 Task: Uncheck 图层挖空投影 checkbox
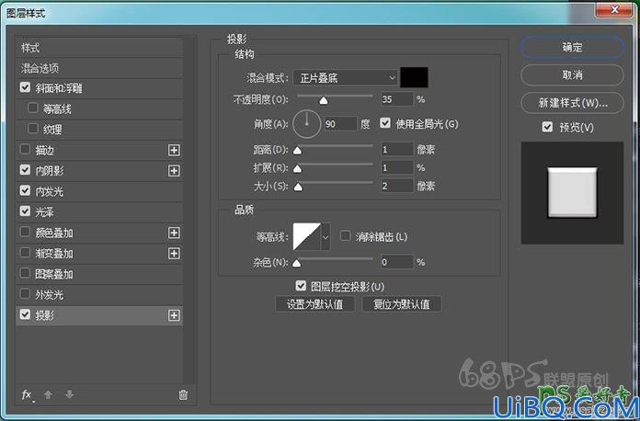click(301, 285)
